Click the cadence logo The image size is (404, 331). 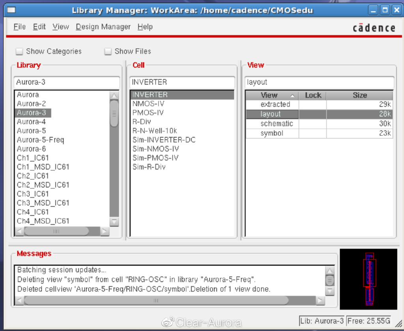pyautogui.click(x=374, y=28)
